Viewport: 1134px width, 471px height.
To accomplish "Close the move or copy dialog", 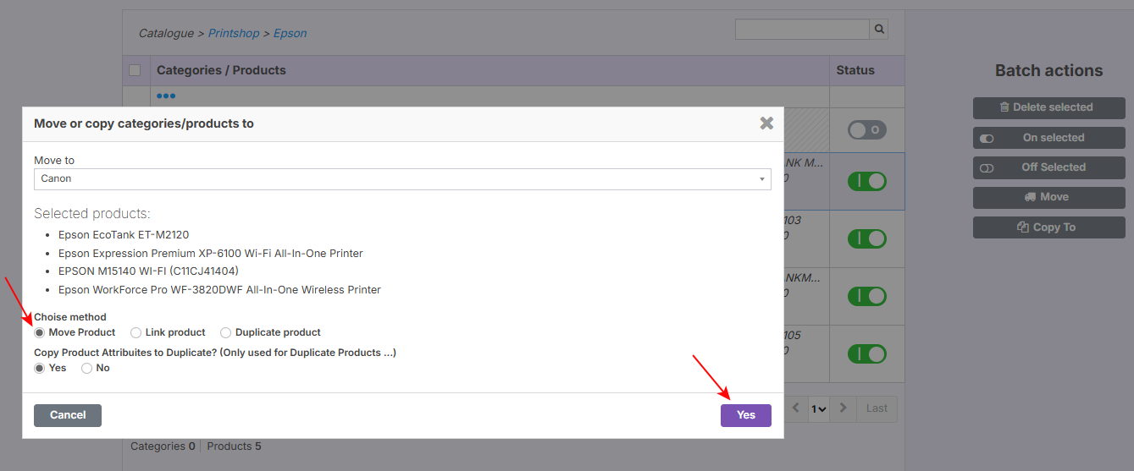I will (766, 123).
